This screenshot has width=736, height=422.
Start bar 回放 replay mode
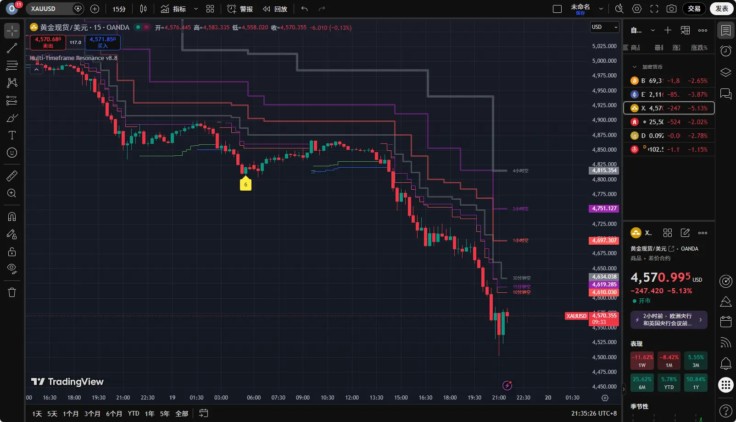click(275, 9)
